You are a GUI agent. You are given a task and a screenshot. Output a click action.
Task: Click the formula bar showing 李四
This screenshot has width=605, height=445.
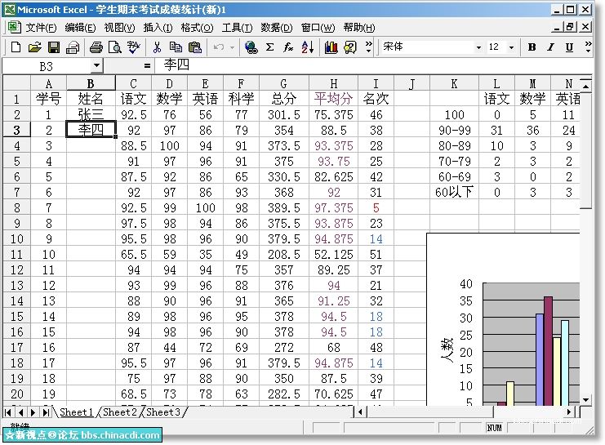(x=367, y=65)
